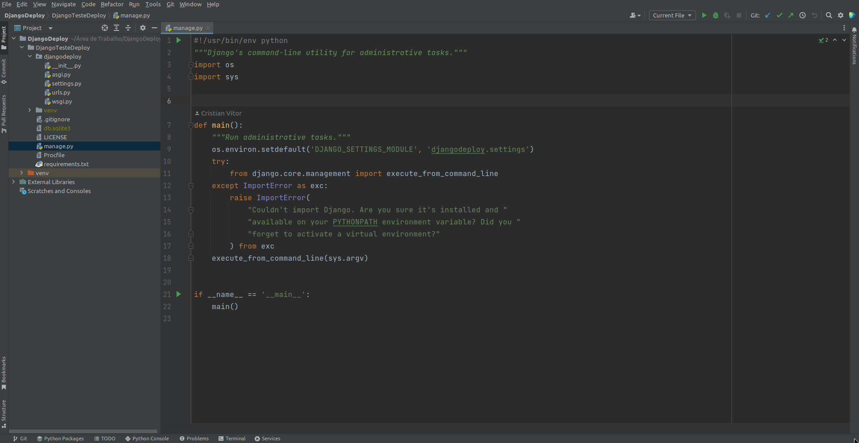Click the Git Commit checkmark icon

tap(779, 15)
